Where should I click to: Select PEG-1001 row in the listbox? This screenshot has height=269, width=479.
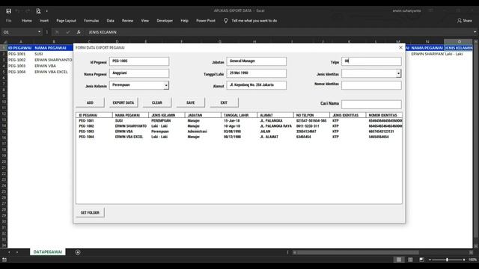pyautogui.click(x=239, y=121)
